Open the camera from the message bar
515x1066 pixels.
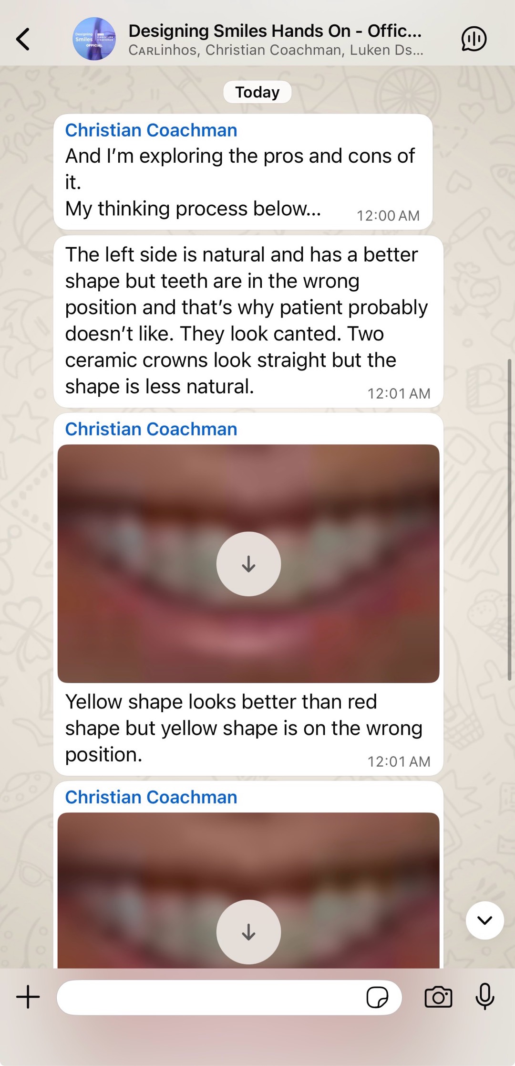click(438, 997)
